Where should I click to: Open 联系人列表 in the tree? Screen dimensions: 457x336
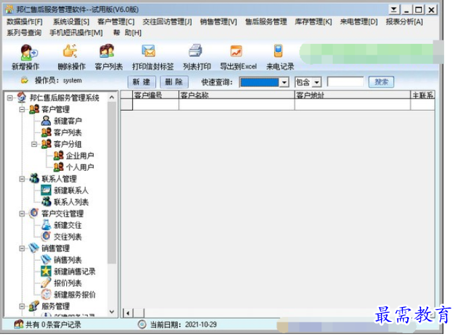71,202
